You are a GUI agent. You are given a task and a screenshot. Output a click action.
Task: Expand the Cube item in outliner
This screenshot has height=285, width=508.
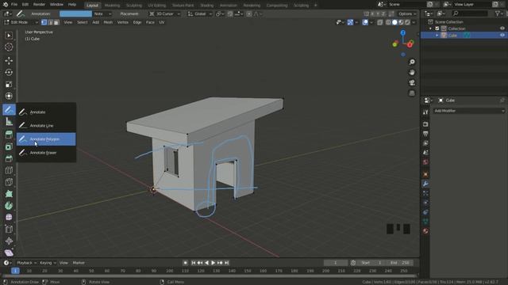coord(437,35)
